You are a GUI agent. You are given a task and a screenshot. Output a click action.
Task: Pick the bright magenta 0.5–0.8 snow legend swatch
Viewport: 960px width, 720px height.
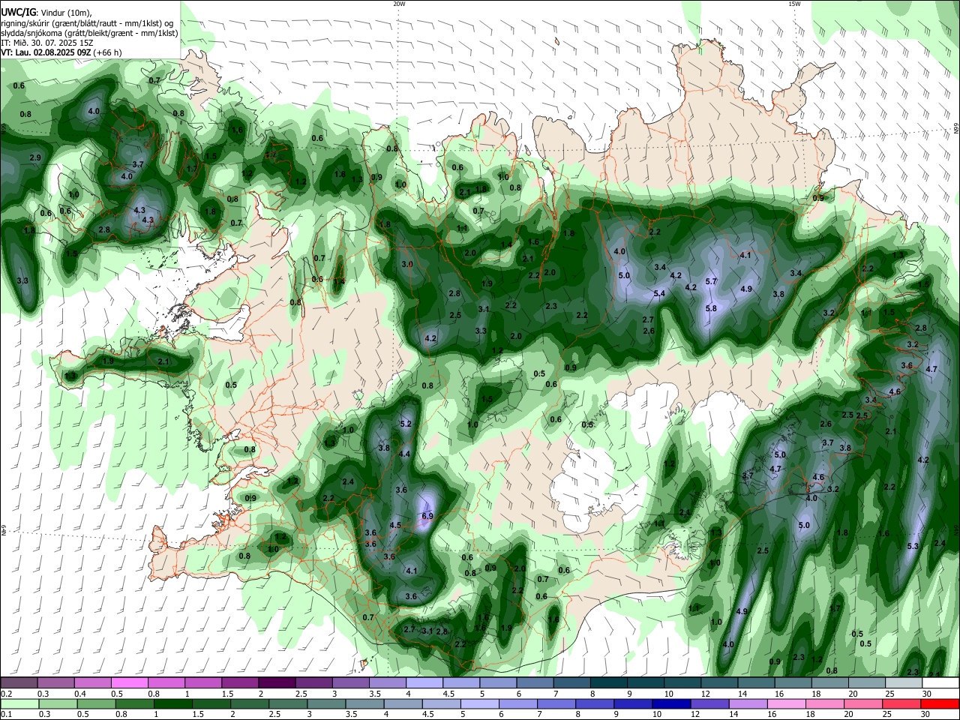point(129,682)
